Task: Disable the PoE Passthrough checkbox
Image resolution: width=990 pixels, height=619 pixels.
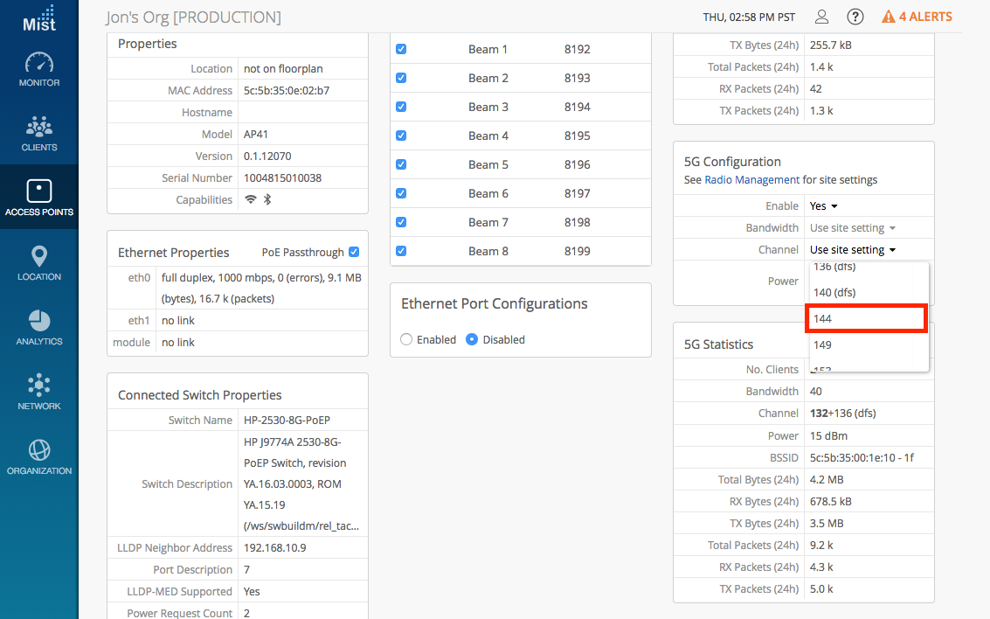Action: click(x=354, y=252)
